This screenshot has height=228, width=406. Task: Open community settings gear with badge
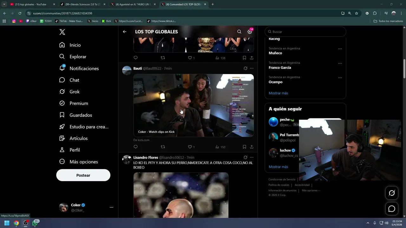point(250,32)
